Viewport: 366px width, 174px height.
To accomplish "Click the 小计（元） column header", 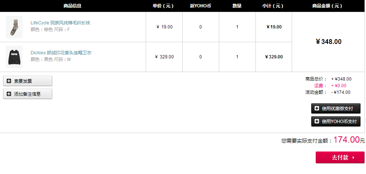I will pyautogui.click(x=273, y=6).
